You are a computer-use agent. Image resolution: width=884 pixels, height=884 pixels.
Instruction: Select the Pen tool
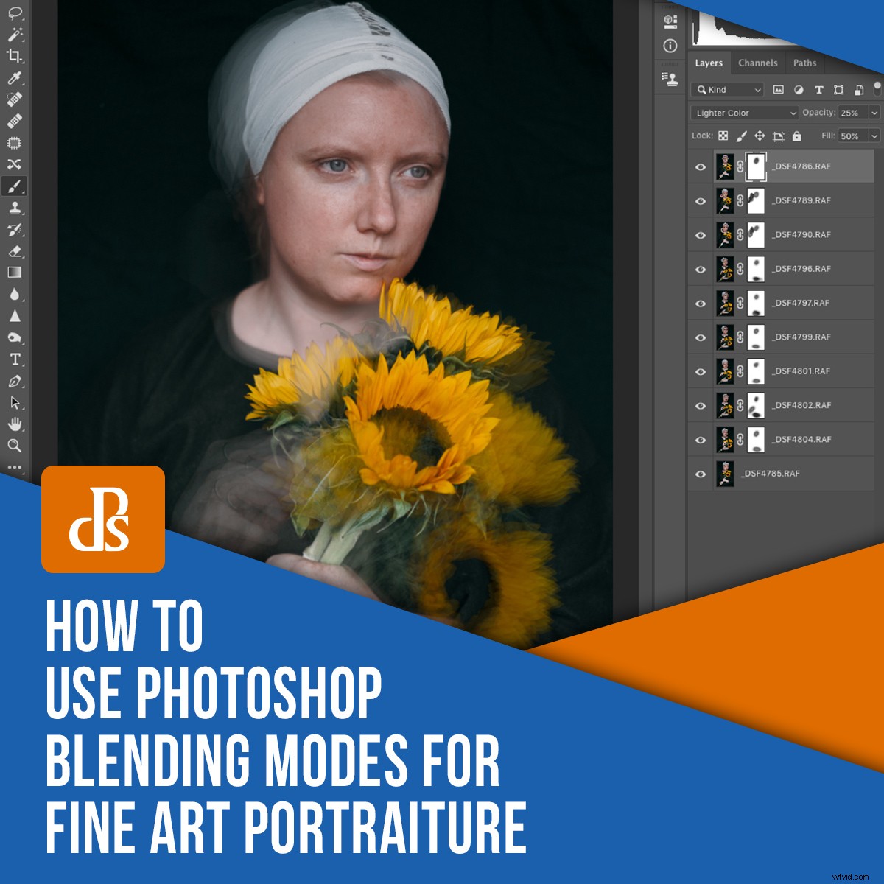[15, 381]
